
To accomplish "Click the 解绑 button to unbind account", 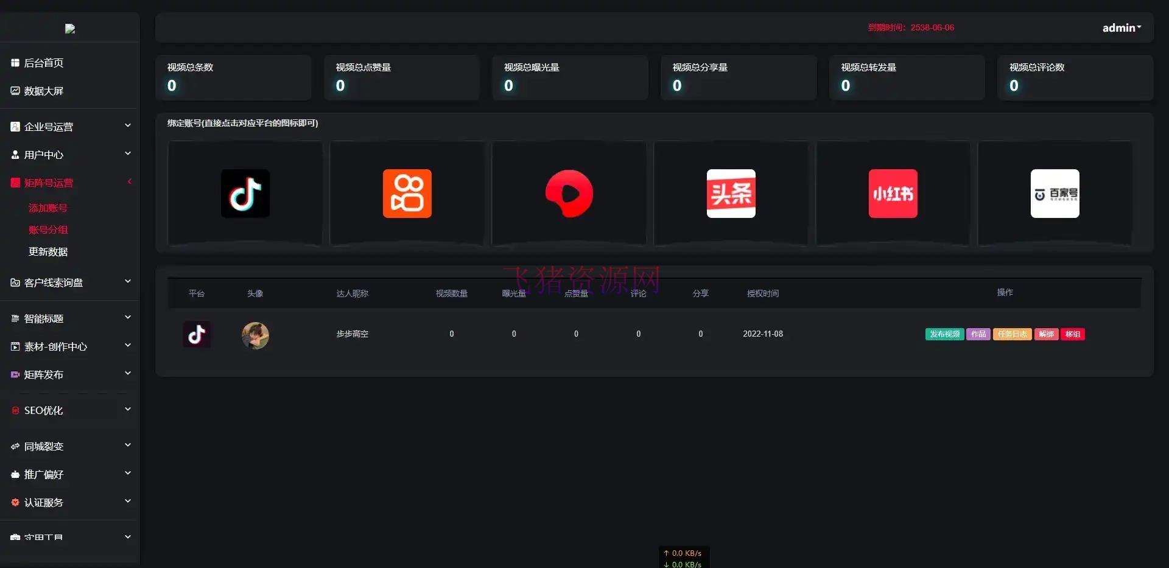I will point(1045,334).
